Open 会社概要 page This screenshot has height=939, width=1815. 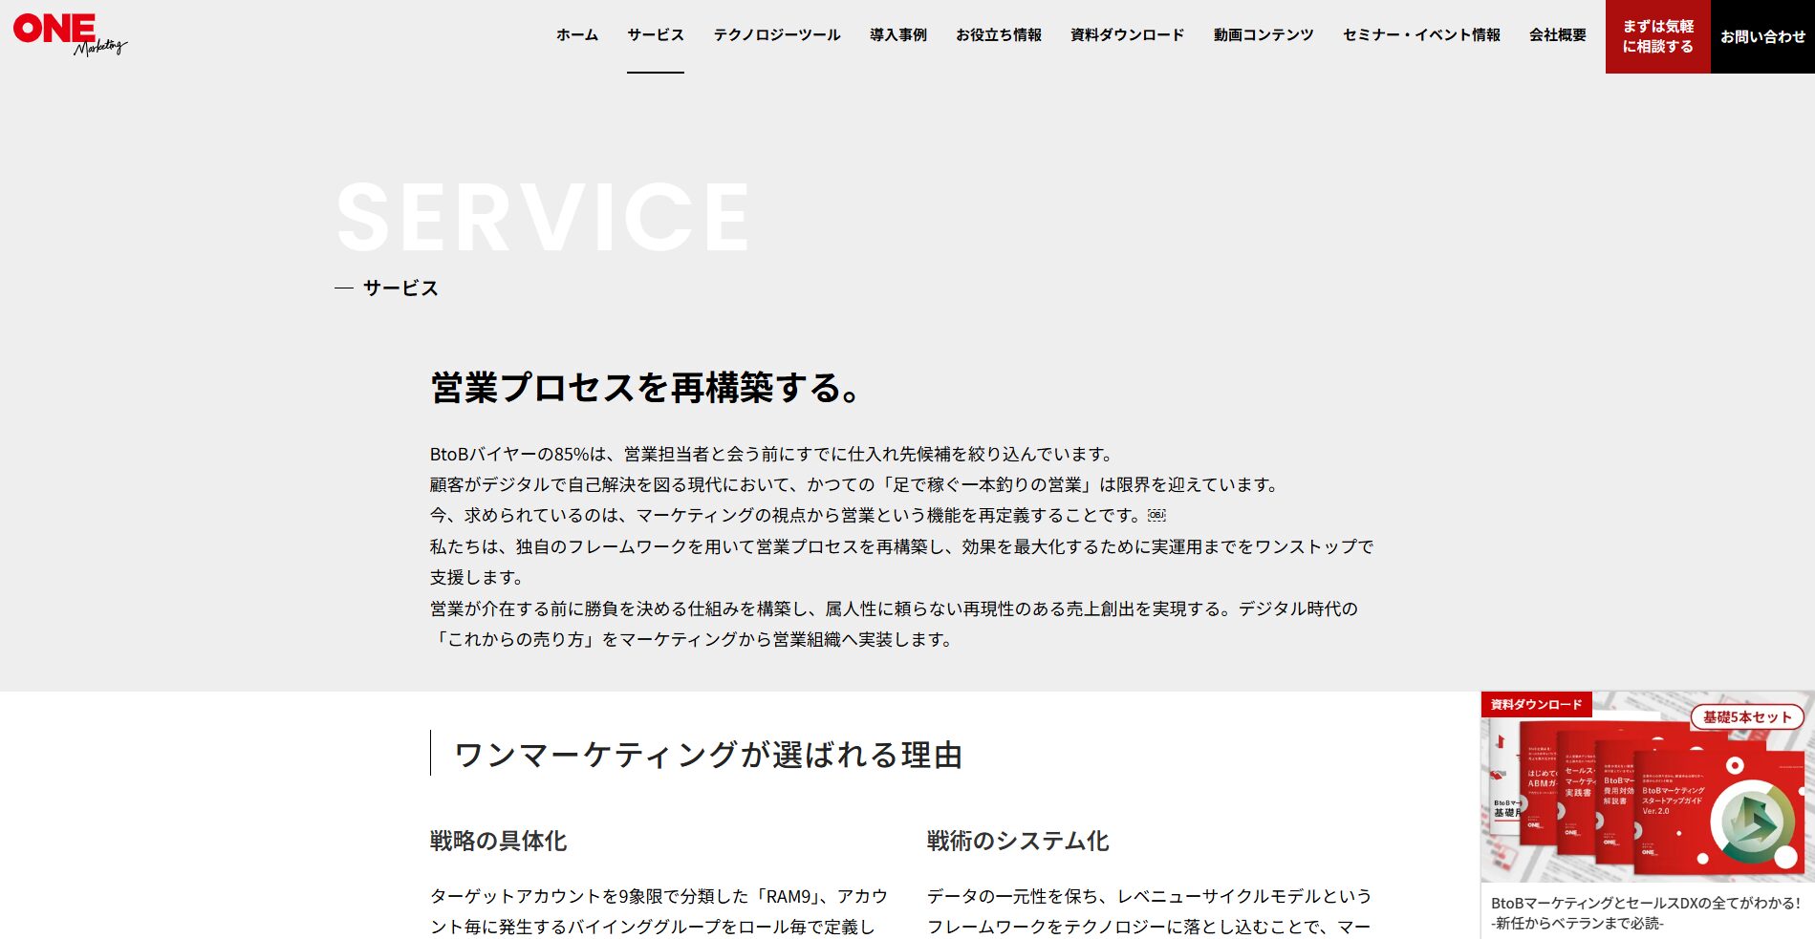click(1558, 35)
